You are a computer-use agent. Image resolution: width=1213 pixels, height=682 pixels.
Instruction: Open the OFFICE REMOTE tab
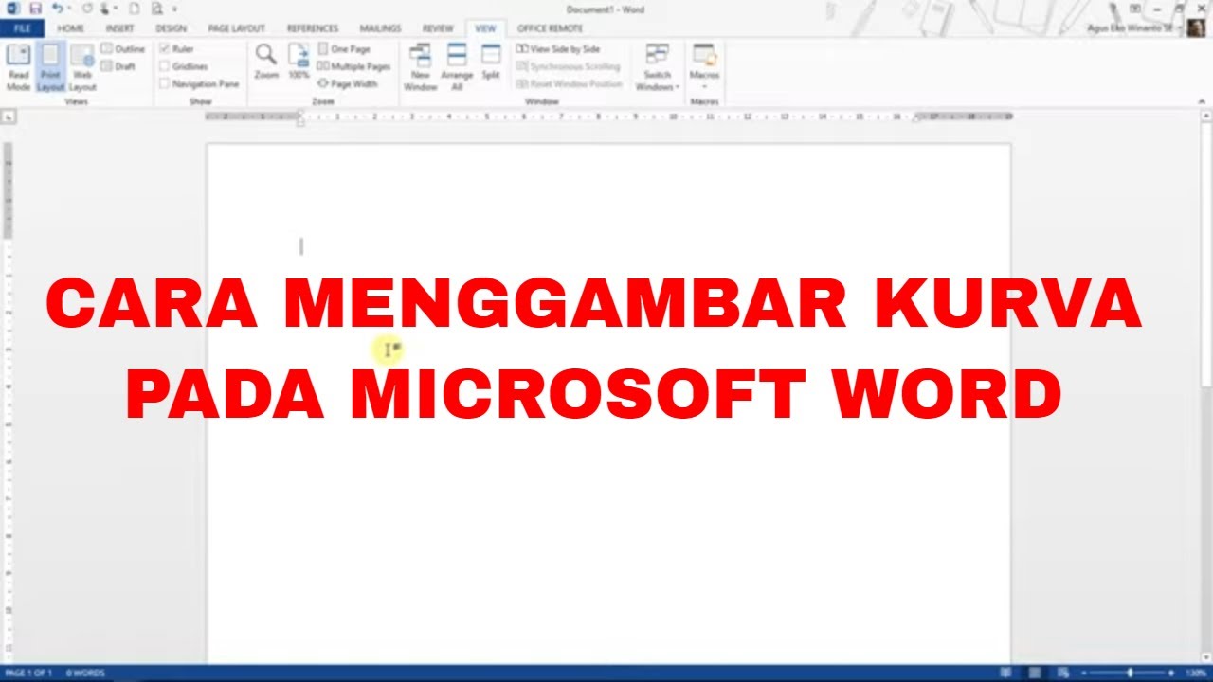coord(550,28)
